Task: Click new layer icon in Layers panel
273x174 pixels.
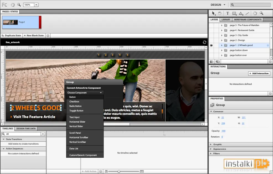Action: [211, 62]
